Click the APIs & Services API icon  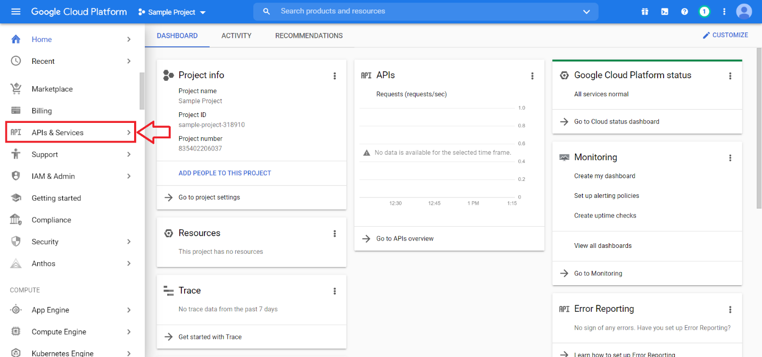[x=16, y=132]
